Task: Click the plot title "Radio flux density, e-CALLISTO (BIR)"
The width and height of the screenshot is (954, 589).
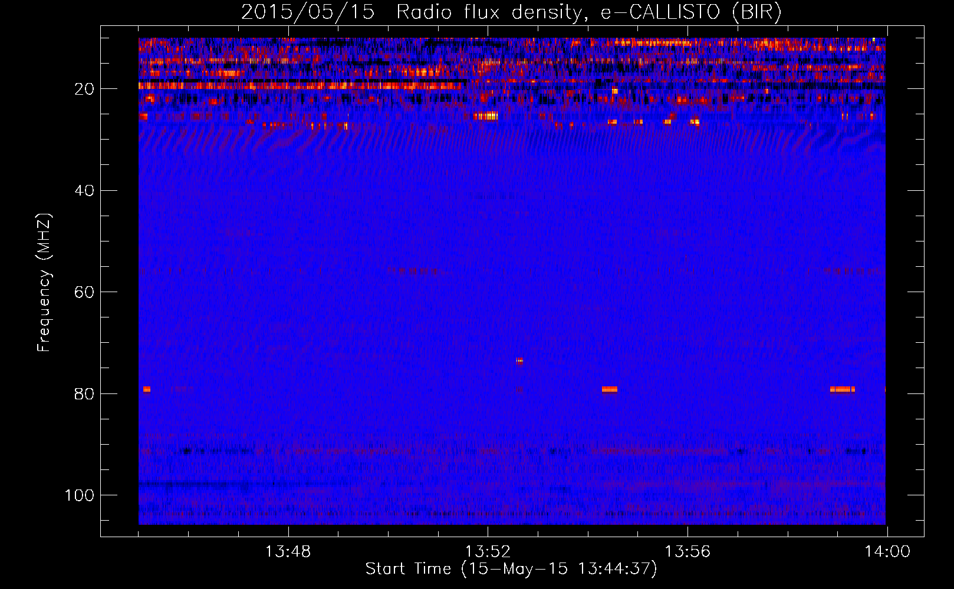Action: pos(589,12)
